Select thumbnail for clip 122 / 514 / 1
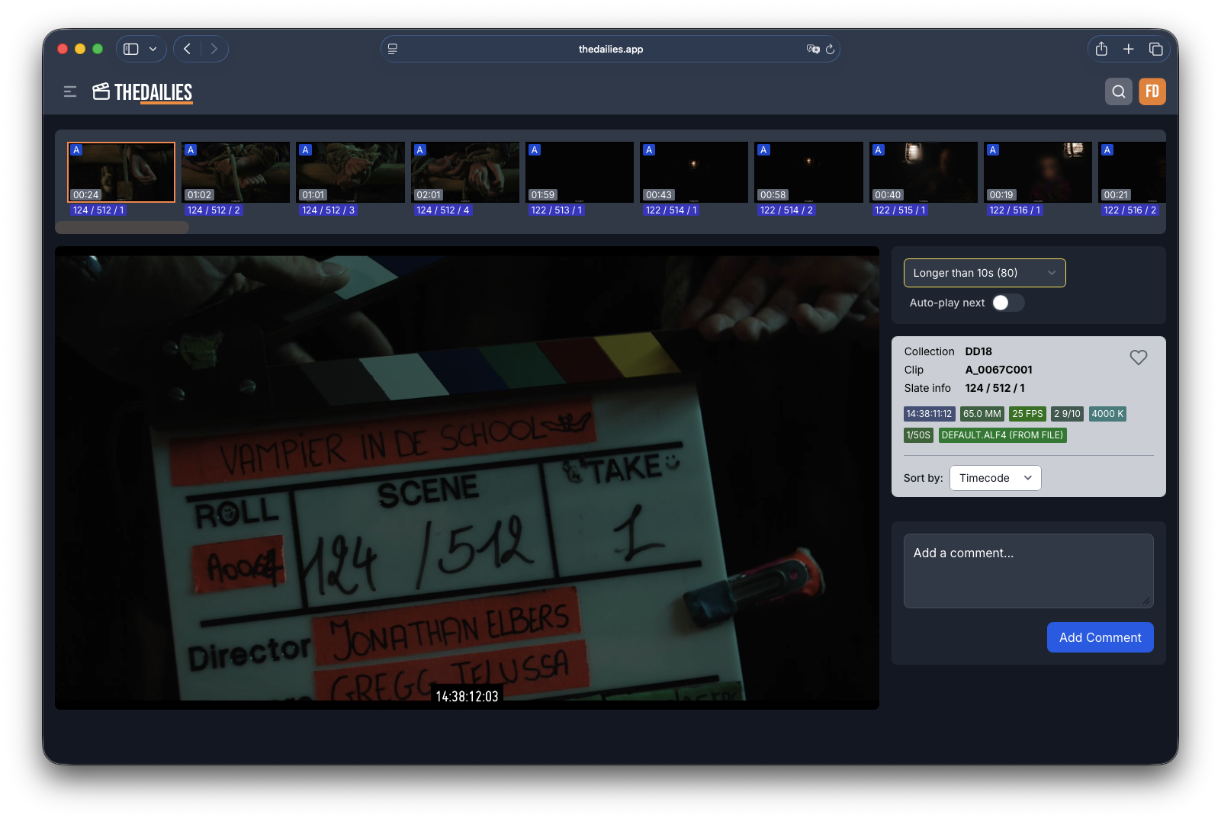 [694, 172]
